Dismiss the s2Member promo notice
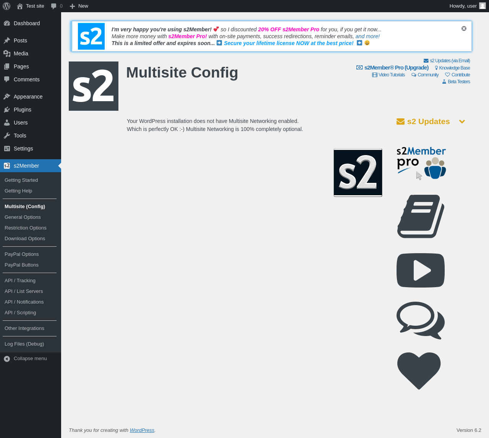This screenshot has width=489, height=438. coord(464,29)
